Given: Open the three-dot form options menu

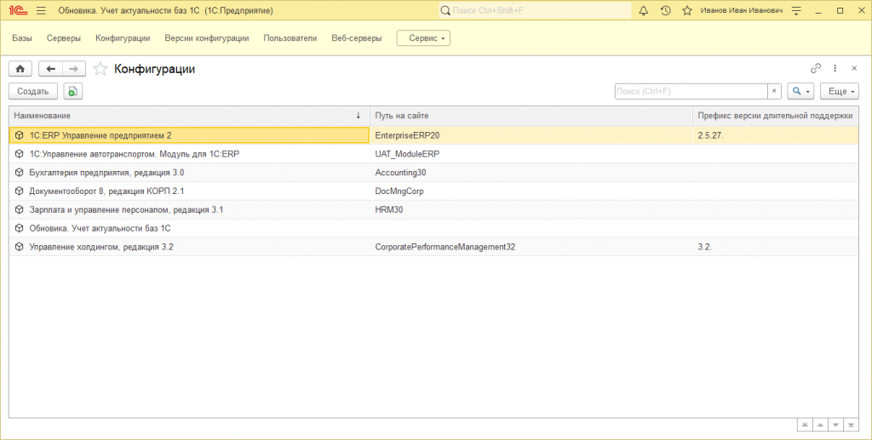Looking at the screenshot, I should 835,68.
